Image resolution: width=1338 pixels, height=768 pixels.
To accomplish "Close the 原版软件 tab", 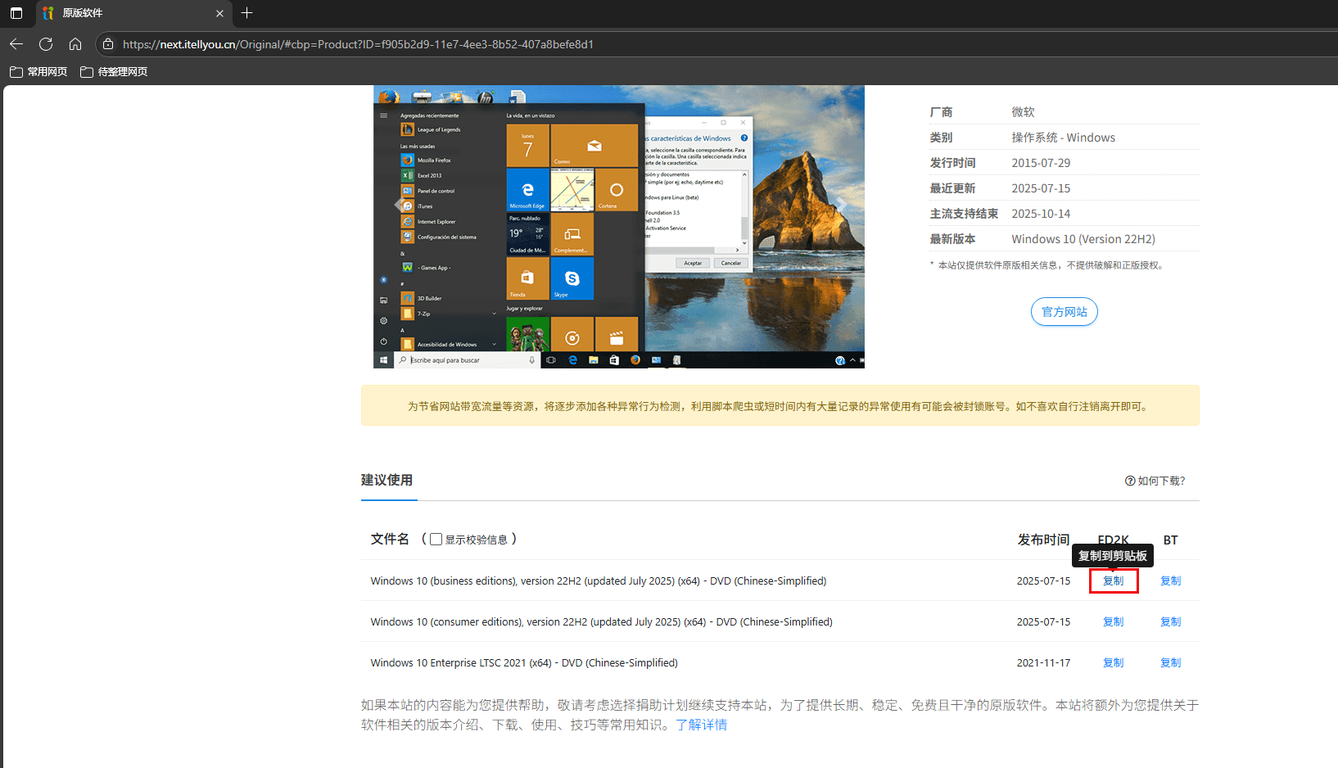I will (x=219, y=13).
